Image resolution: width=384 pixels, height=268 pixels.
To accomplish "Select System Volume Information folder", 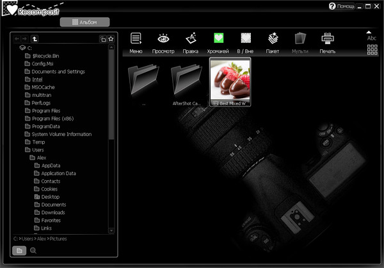I will pyautogui.click(x=58, y=134).
